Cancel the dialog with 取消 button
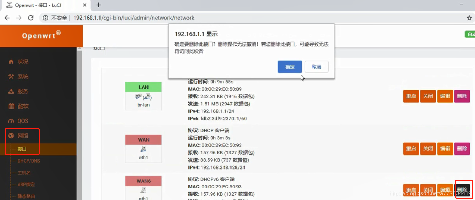This screenshot has height=200, width=475. 316,67
